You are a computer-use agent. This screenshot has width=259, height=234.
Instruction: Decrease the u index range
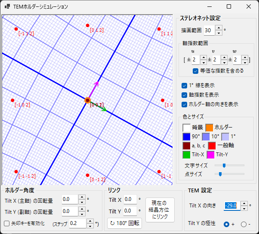pyautogui.click(x=203, y=62)
